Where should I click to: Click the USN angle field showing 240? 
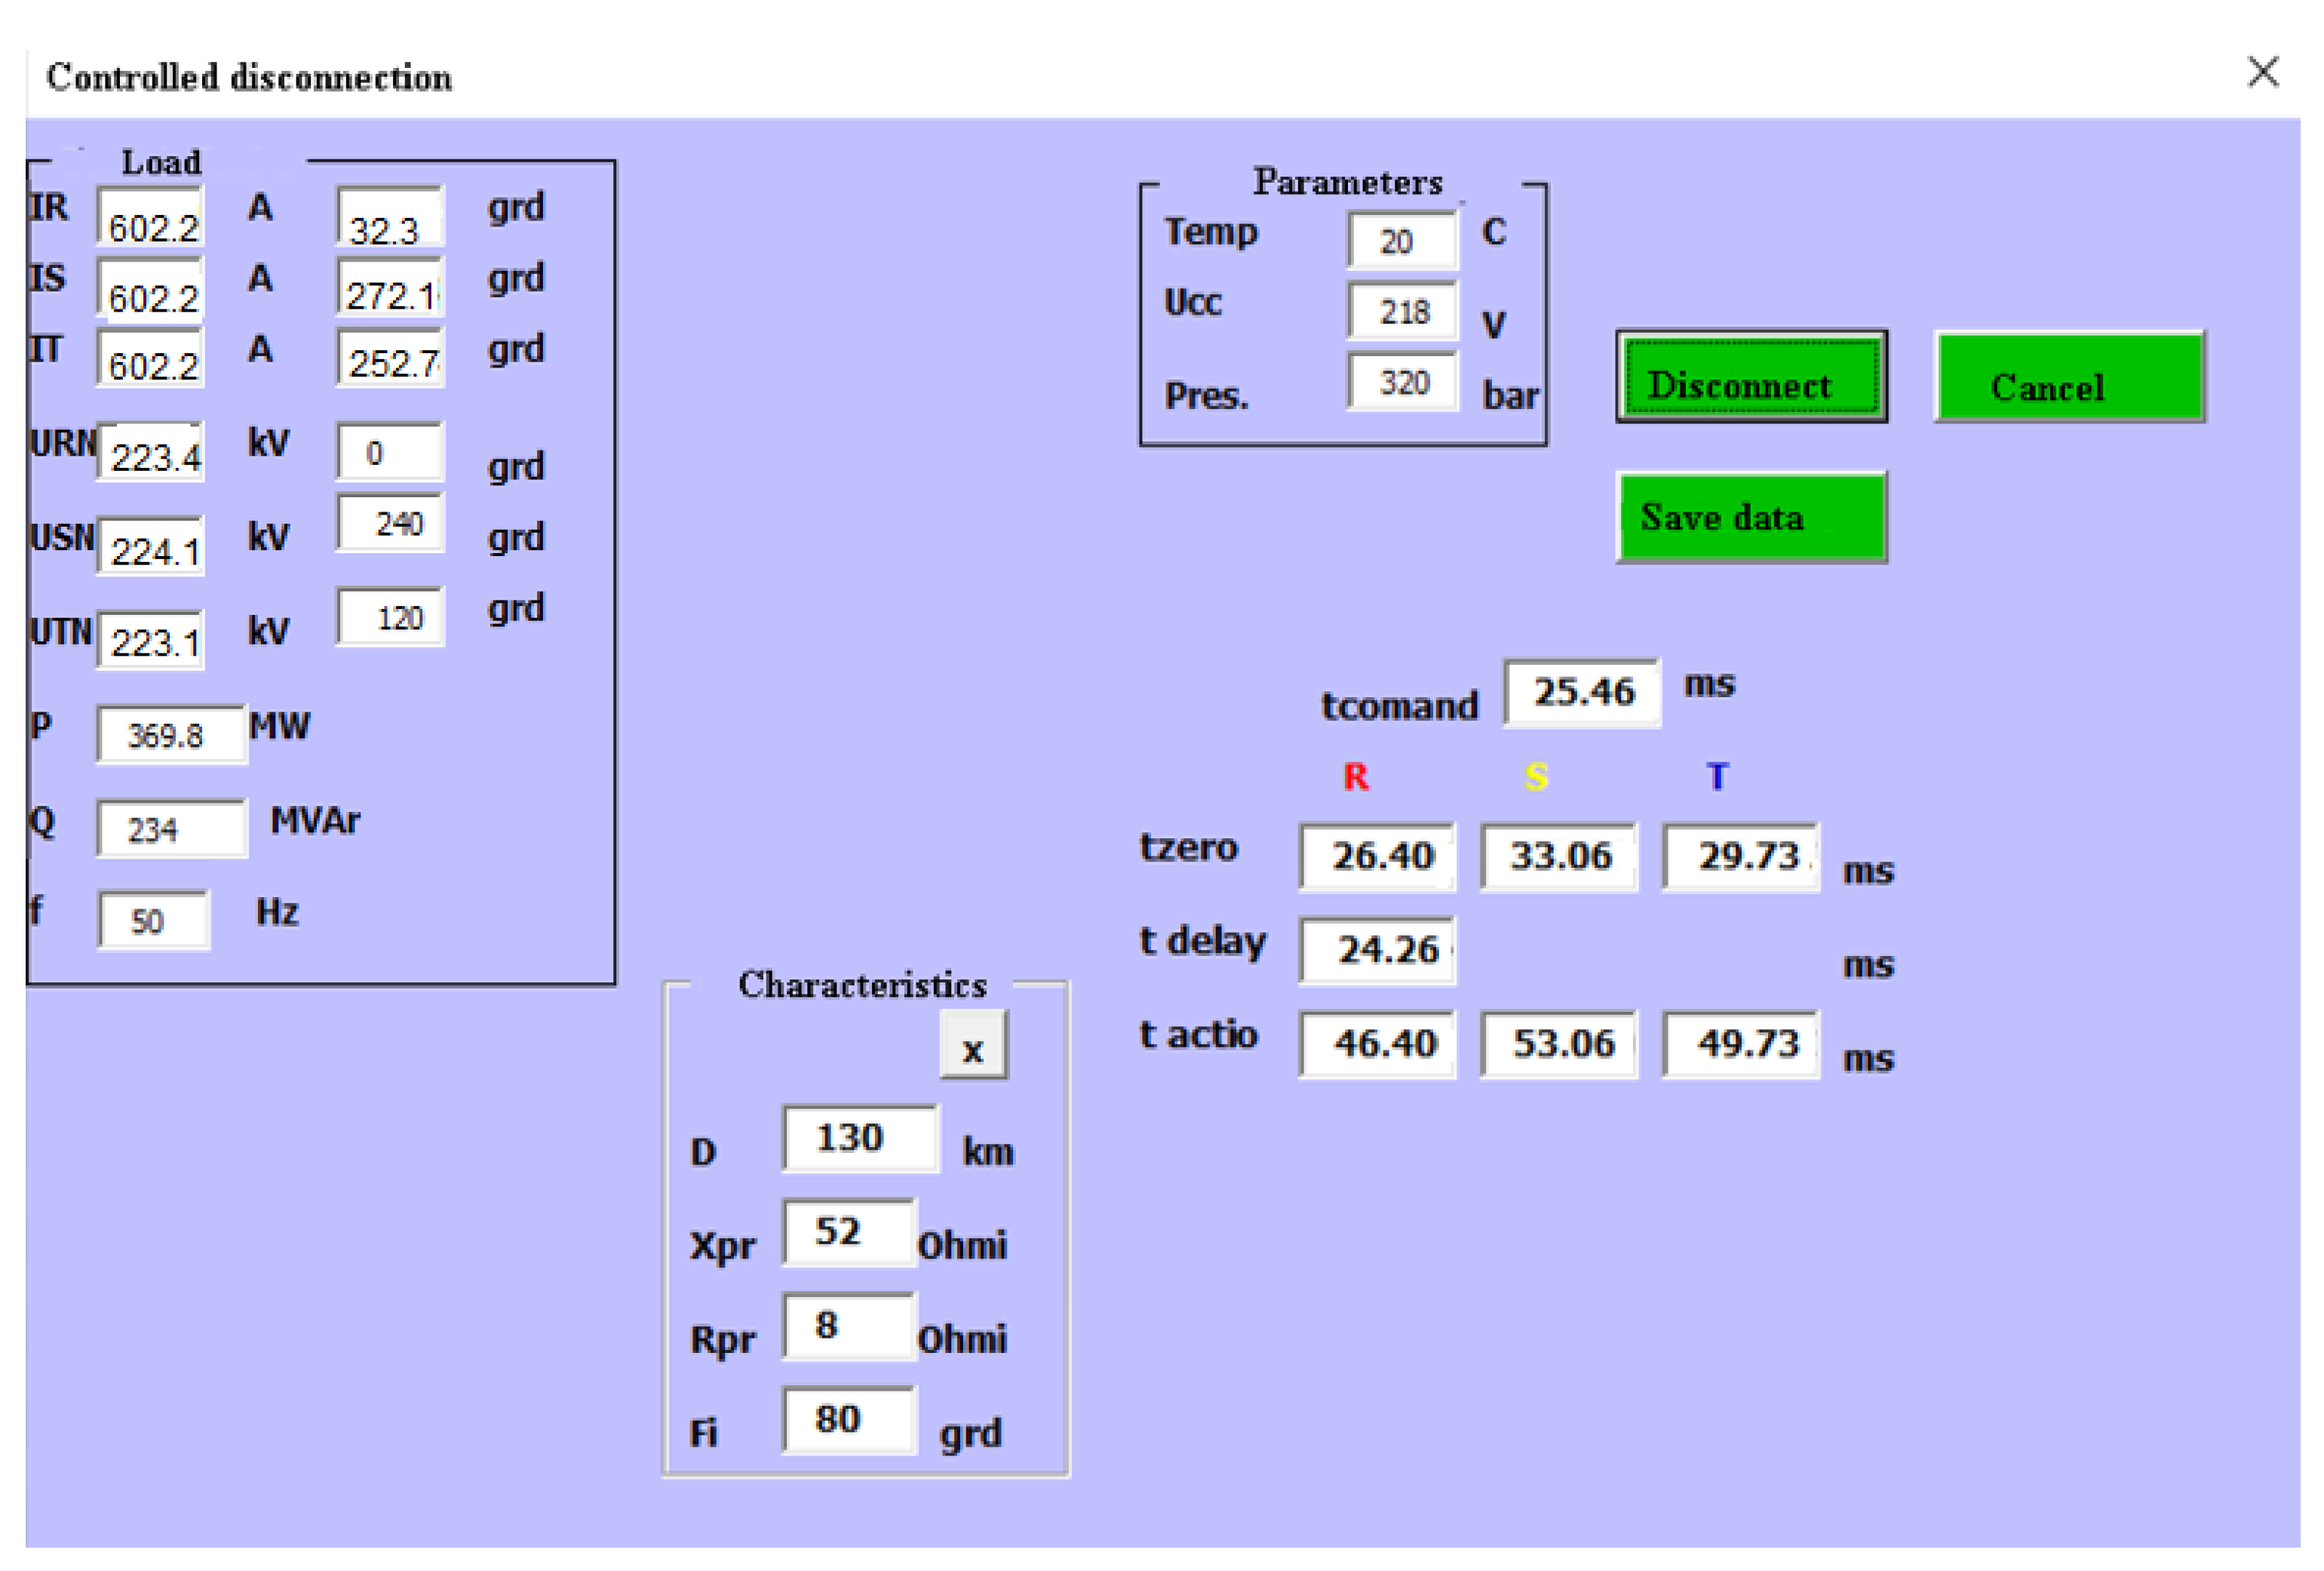(x=390, y=524)
